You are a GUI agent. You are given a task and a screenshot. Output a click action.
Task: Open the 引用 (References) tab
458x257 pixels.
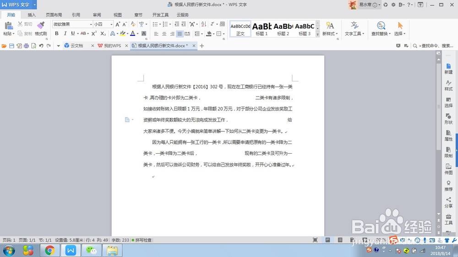pos(76,15)
